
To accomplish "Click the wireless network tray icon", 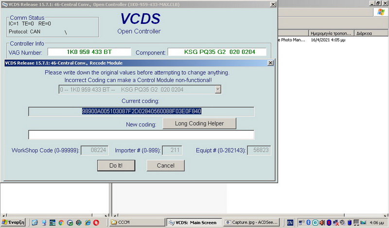I will pyautogui.click(x=301, y=223).
